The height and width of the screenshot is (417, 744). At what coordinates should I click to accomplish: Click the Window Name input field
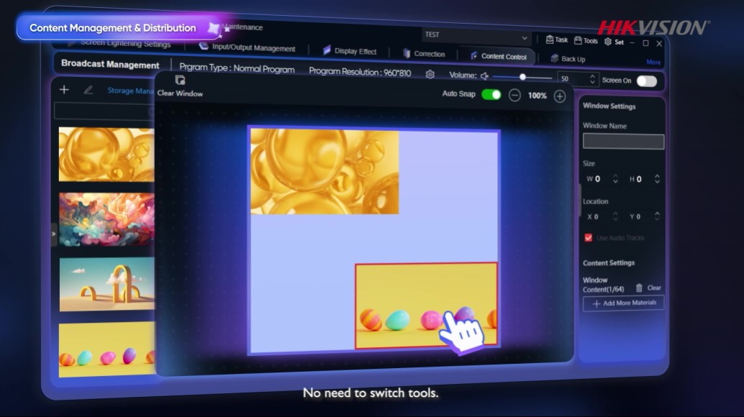click(624, 141)
